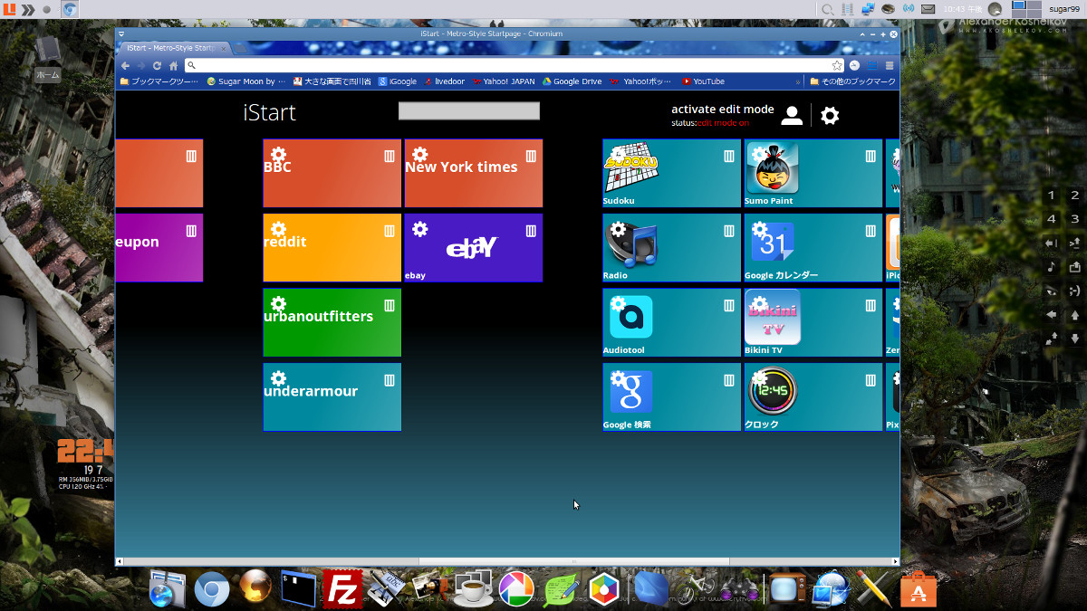Image resolution: width=1087 pixels, height=611 pixels.
Task: Click gear icon on Audiotool tile
Action: pyautogui.click(x=618, y=304)
